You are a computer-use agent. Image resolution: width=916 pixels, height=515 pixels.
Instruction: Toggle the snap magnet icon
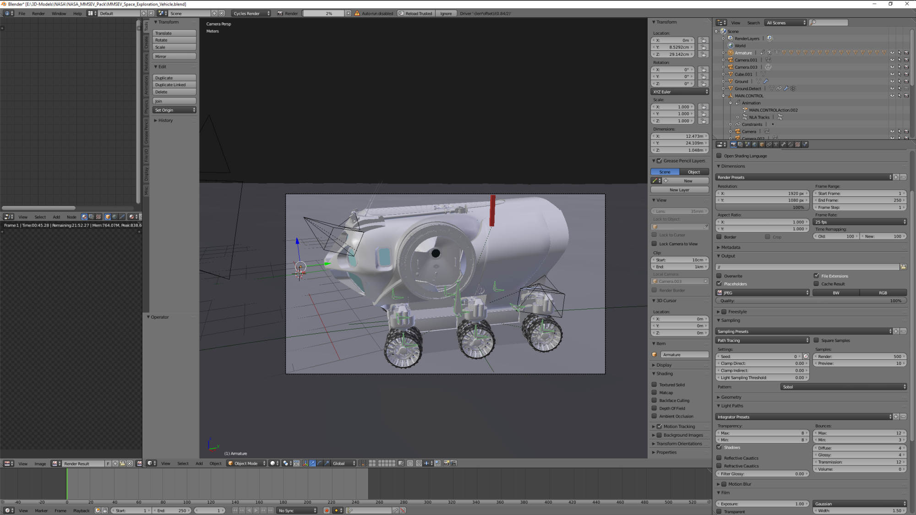click(419, 463)
